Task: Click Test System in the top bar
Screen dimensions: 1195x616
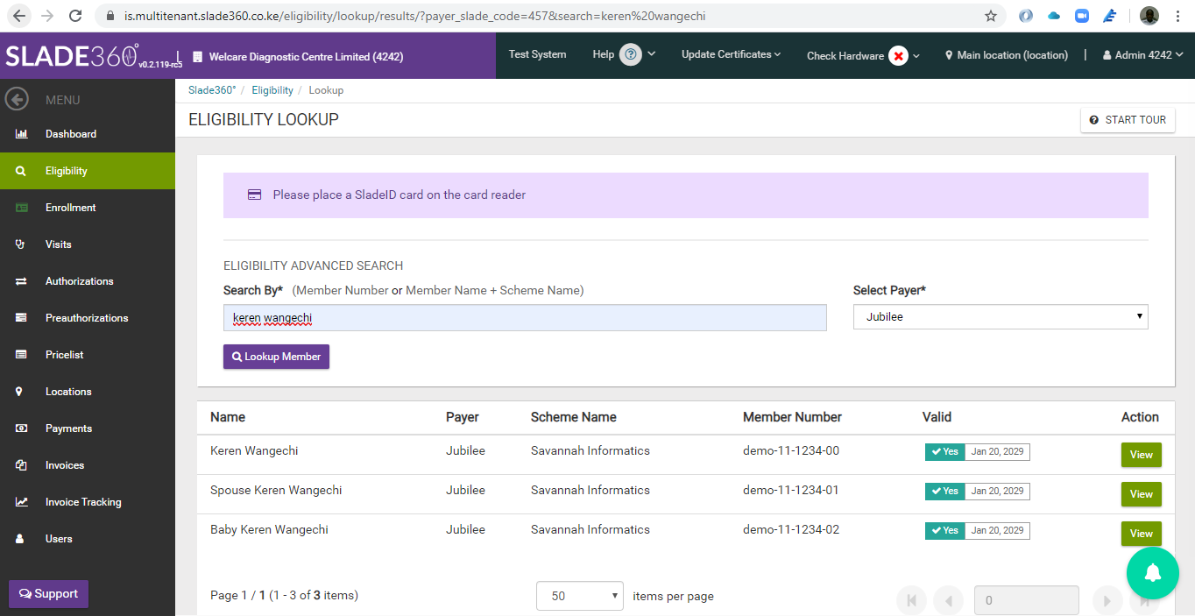Action: [x=537, y=54]
